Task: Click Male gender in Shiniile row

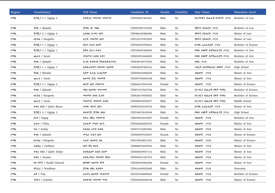Action: (163, 73)
